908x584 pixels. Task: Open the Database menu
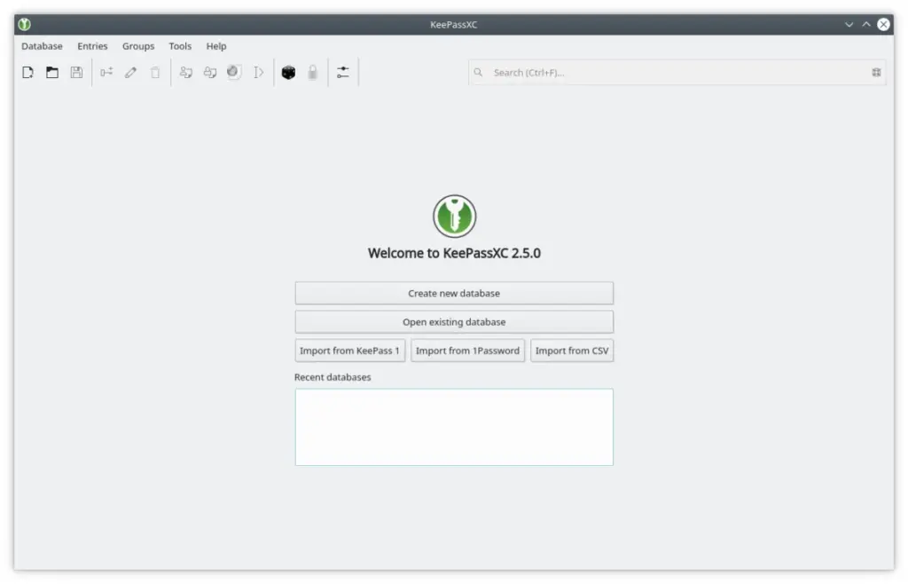pos(42,46)
